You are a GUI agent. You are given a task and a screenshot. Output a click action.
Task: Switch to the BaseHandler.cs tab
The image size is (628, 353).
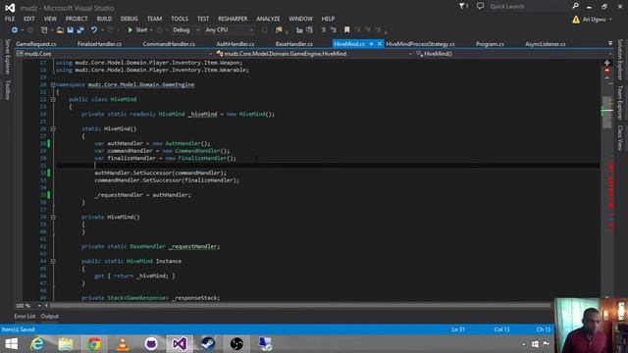[294, 44]
